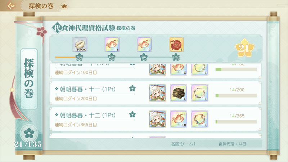This screenshot has width=288, height=162.
Task: Select the 探検の巻 vertical scroll tab
Action: 29,78
